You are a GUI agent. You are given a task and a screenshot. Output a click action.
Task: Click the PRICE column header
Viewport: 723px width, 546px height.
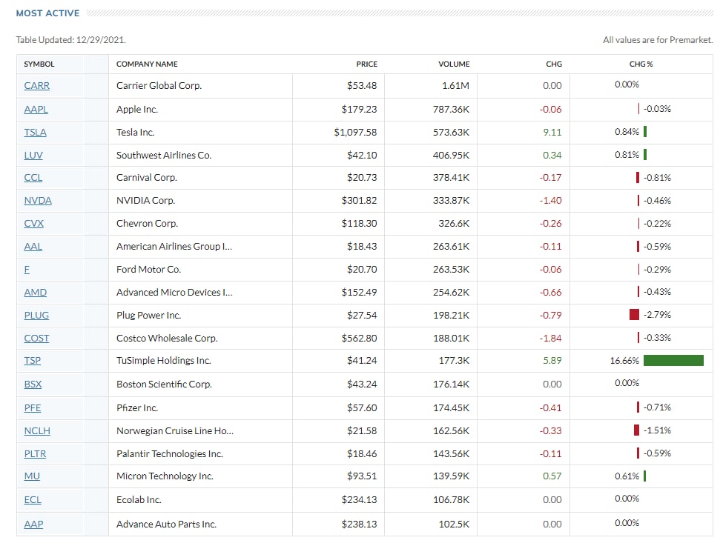pyautogui.click(x=366, y=64)
